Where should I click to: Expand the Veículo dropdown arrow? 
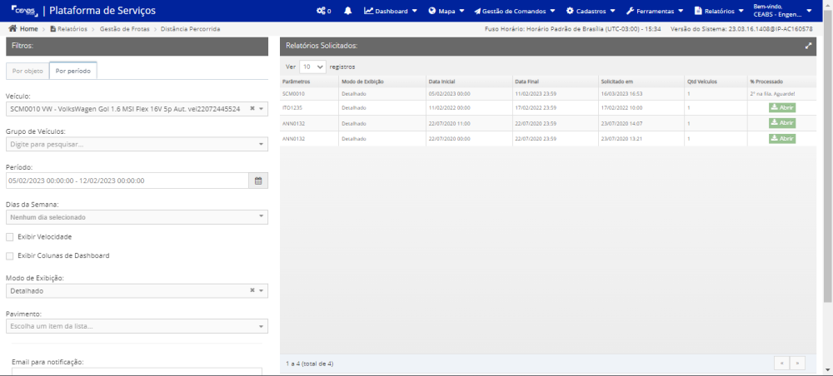point(262,109)
